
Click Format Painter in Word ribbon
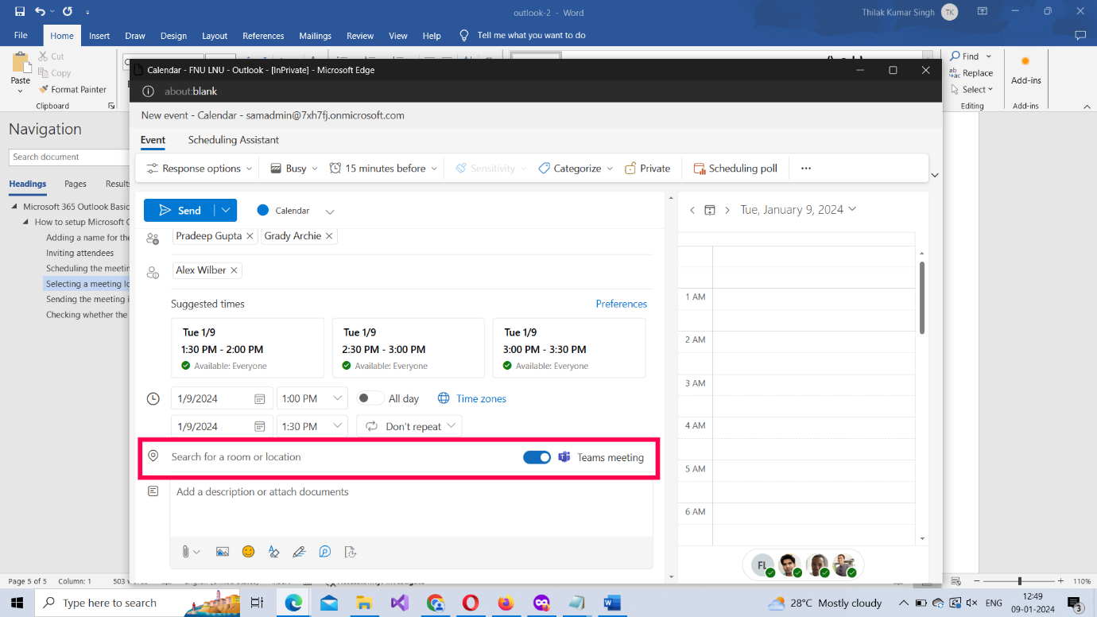tap(72, 90)
